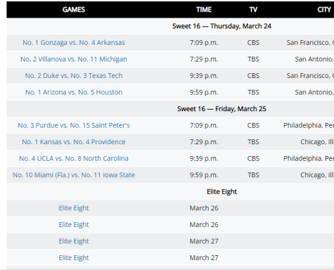Click the 7:09 p.m. time for Gonzaga game

point(204,43)
